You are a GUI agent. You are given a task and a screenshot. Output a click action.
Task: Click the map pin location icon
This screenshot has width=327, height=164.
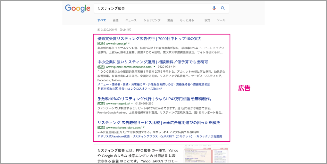99,88
